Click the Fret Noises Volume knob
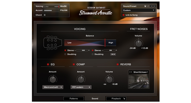This screenshot has height=103, width=191. coord(138,43)
